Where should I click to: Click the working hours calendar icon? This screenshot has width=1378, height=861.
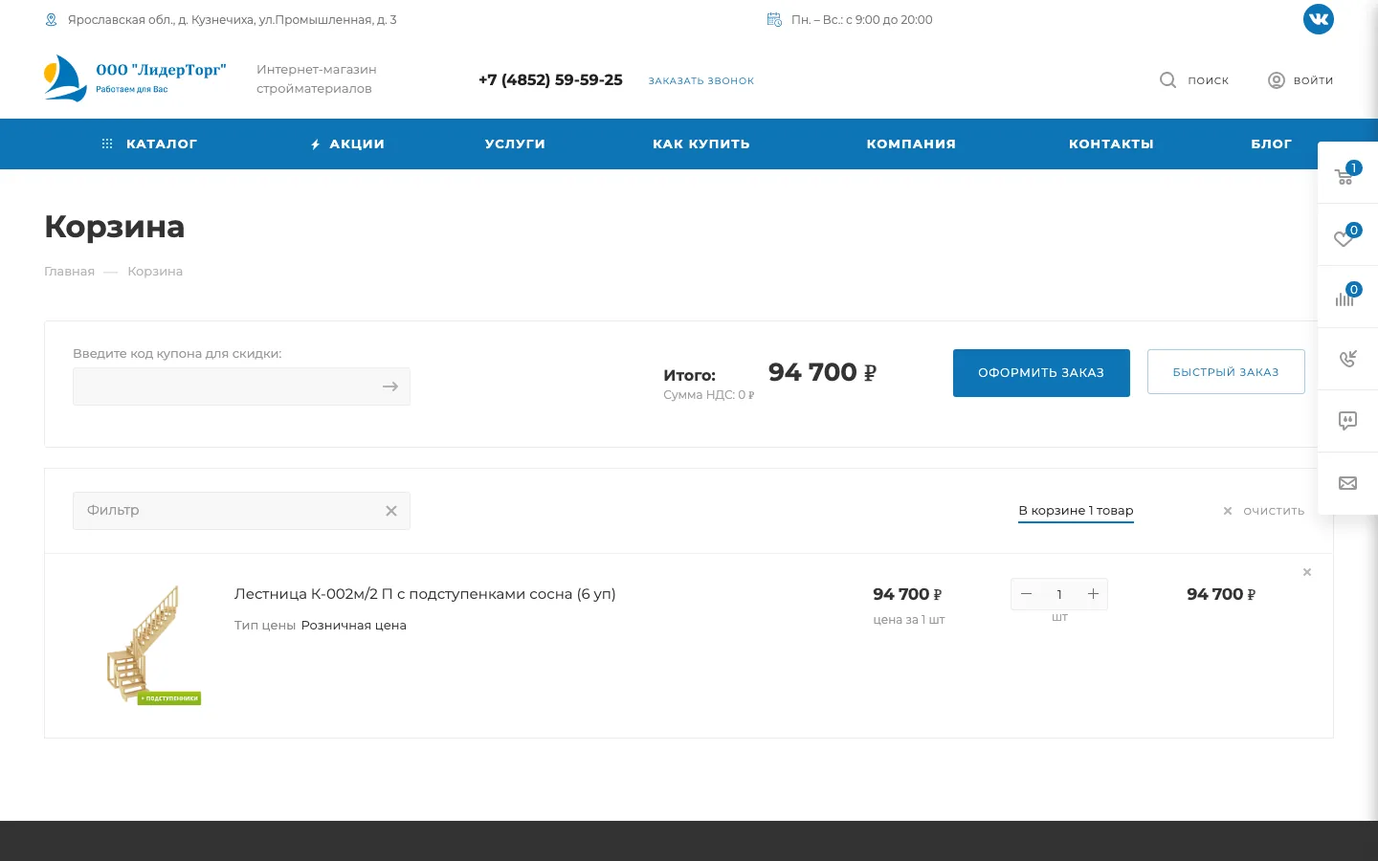pyautogui.click(x=774, y=19)
